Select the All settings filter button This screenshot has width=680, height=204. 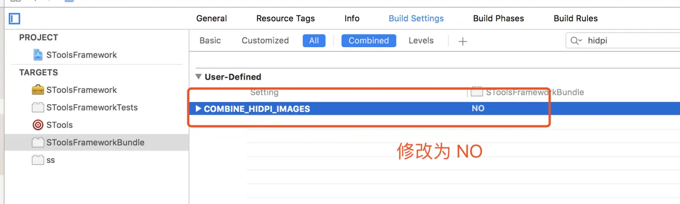pos(314,40)
